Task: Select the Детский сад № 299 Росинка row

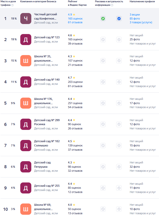Action: click(x=80, y=124)
